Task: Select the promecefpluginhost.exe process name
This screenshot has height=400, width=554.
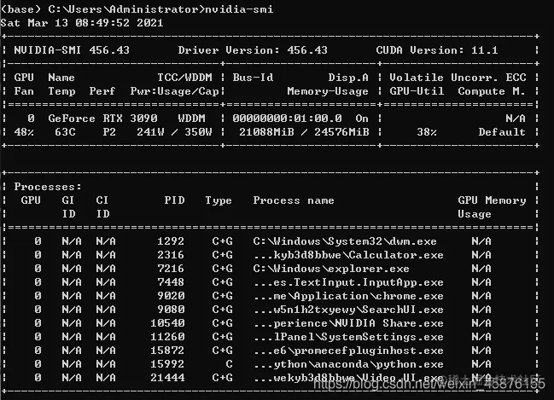Action: 348,351
